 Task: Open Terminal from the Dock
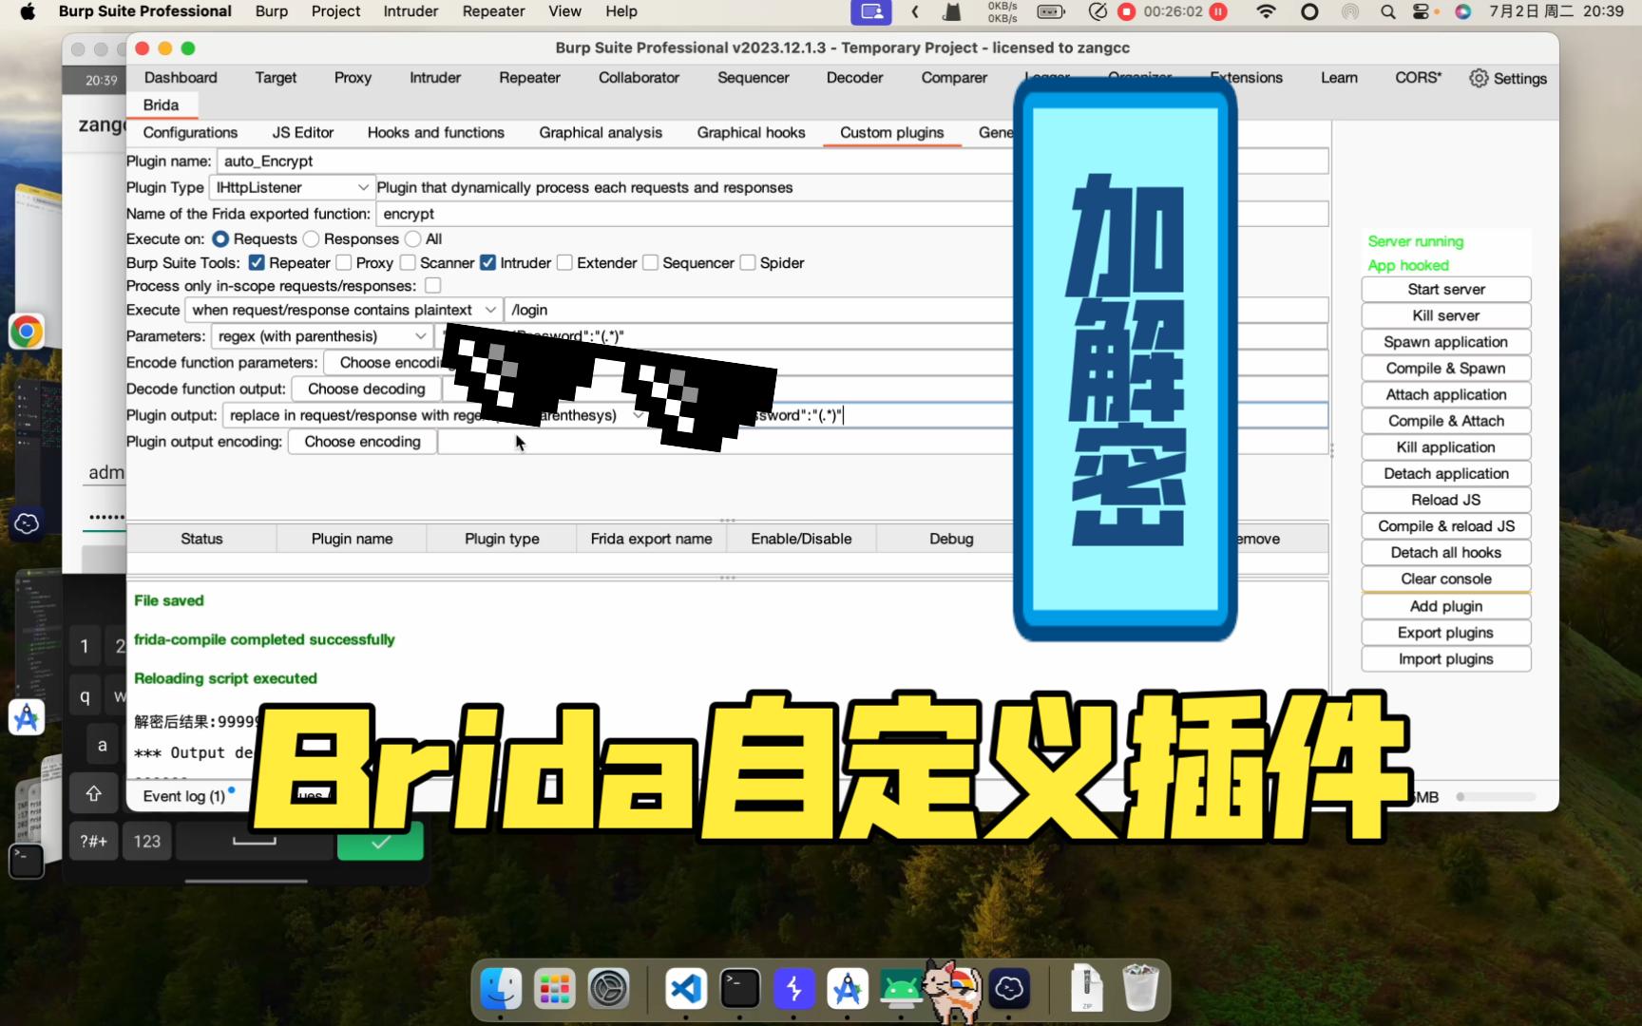(740, 989)
